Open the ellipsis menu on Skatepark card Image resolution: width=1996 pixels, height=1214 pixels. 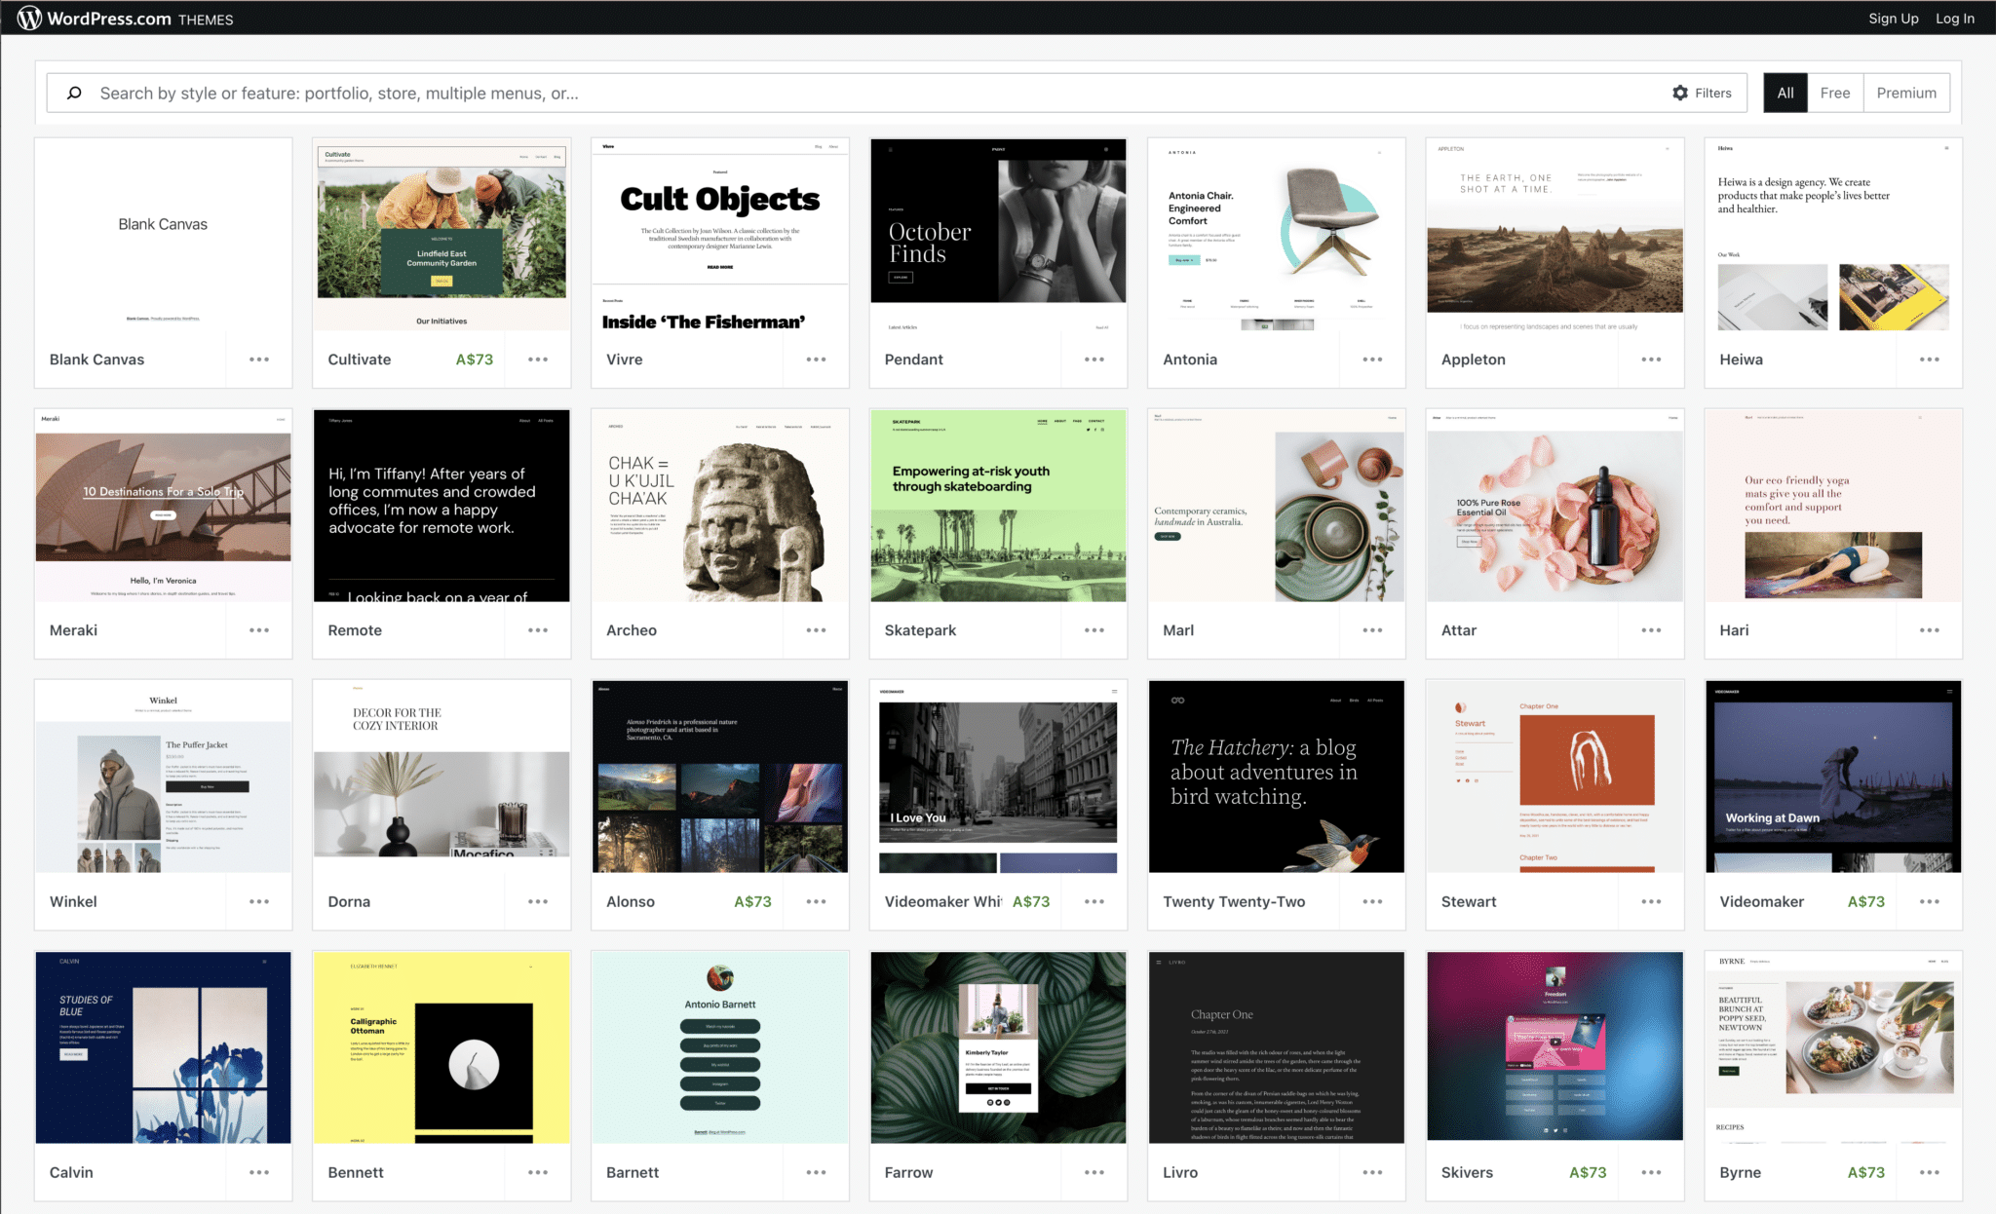tap(1094, 630)
